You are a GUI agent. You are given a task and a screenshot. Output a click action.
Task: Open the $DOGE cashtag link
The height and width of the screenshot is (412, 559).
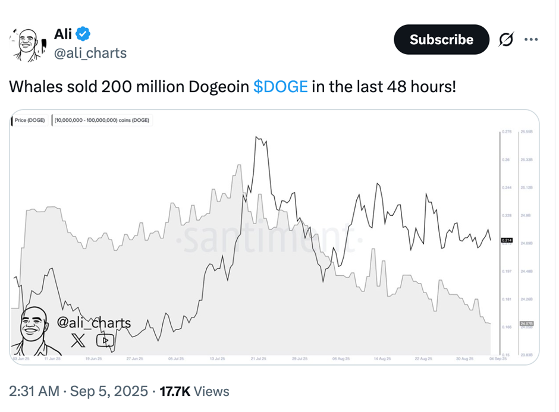pyautogui.click(x=281, y=87)
